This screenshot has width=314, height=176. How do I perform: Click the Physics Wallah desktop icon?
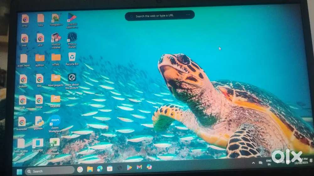(72, 38)
